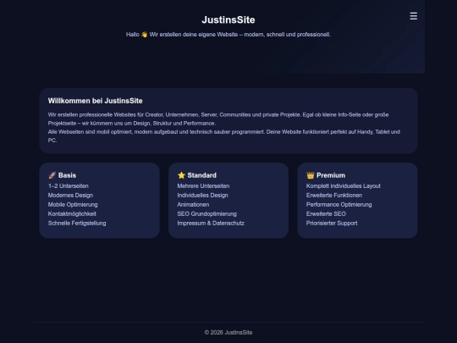Click the '1–2 Unterseiten' line
457x343 pixels.
[69, 186]
